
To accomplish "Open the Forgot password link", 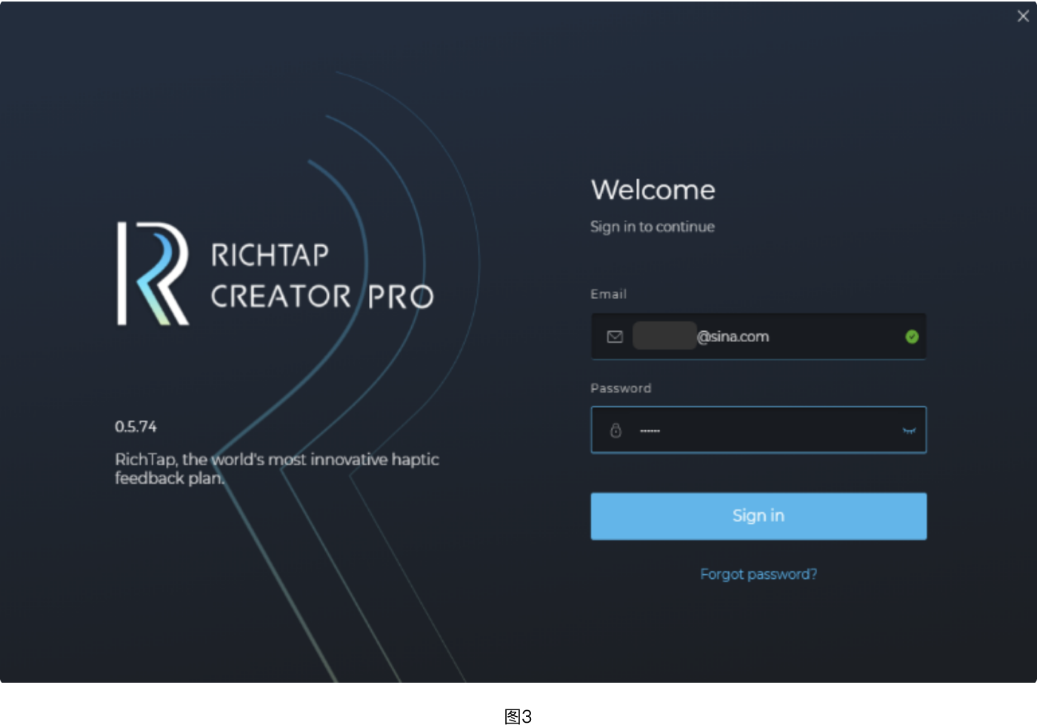I will (758, 574).
